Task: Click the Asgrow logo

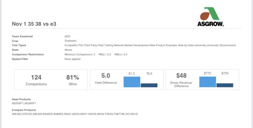Action: (211, 17)
